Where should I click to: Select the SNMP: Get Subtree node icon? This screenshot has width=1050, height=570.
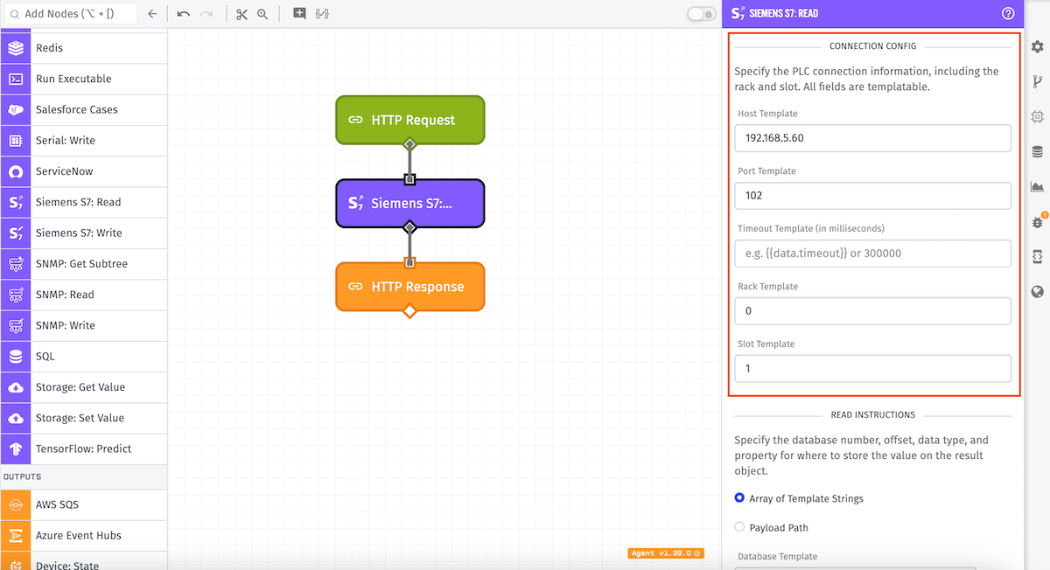pos(16,264)
